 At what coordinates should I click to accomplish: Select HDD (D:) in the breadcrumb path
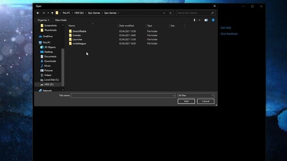click(79, 13)
